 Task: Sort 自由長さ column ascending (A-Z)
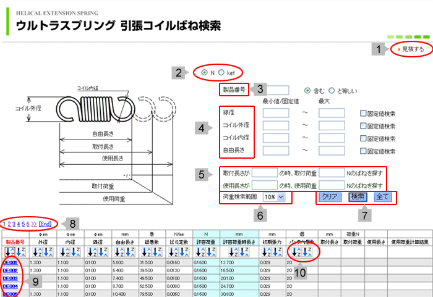[x=119, y=252]
